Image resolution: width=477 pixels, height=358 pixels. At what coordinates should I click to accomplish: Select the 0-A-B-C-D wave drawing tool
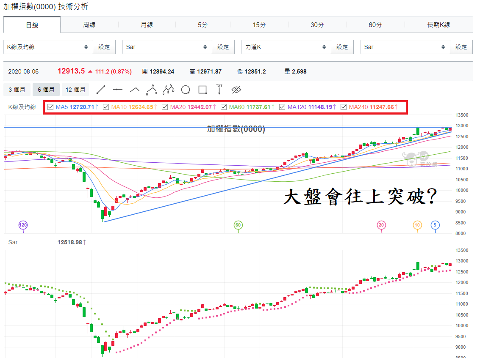tap(169, 89)
